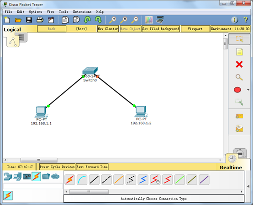The height and width of the screenshot is (205, 253).
Task: Choose the Phone dotted cable
Action: click(131, 180)
